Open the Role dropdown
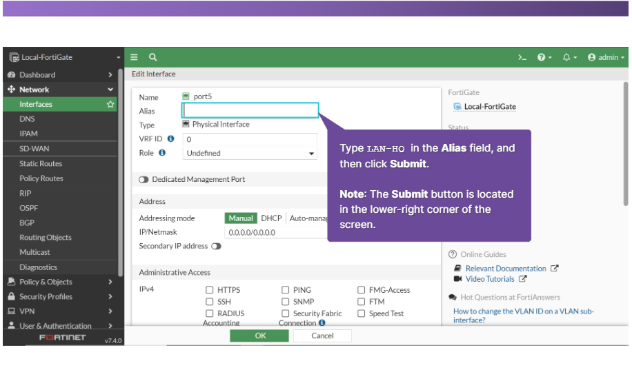The image size is (632, 372). click(250, 153)
